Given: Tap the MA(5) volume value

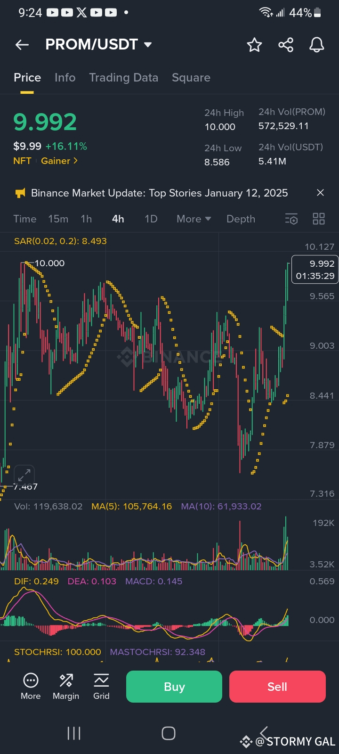Looking at the screenshot, I should [x=132, y=507].
